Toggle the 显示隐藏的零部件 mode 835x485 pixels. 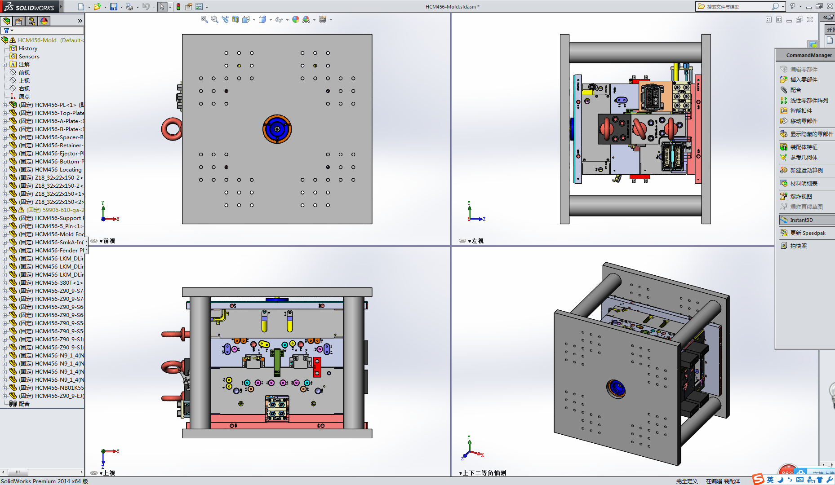[x=808, y=134]
